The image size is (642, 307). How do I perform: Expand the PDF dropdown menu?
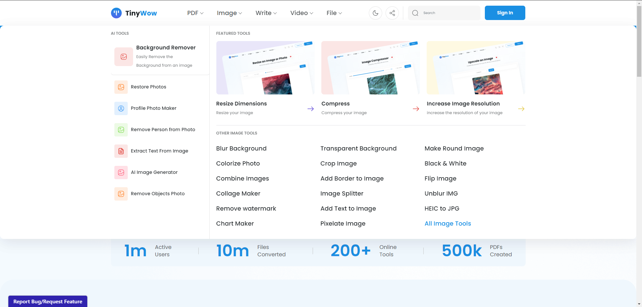click(195, 13)
